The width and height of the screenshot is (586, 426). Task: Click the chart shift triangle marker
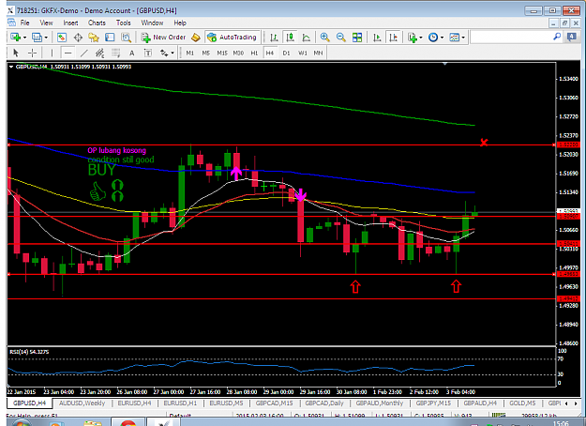click(x=444, y=64)
